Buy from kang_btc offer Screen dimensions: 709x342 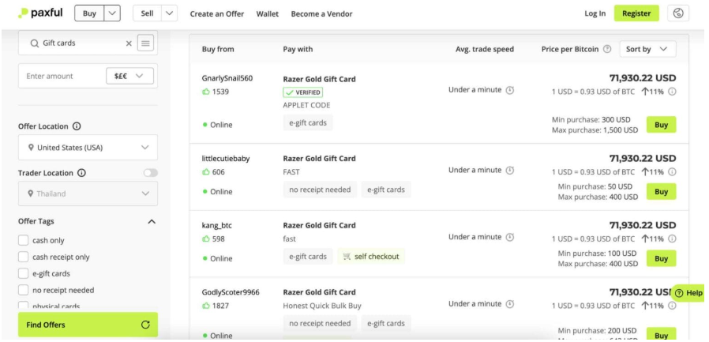point(661,259)
